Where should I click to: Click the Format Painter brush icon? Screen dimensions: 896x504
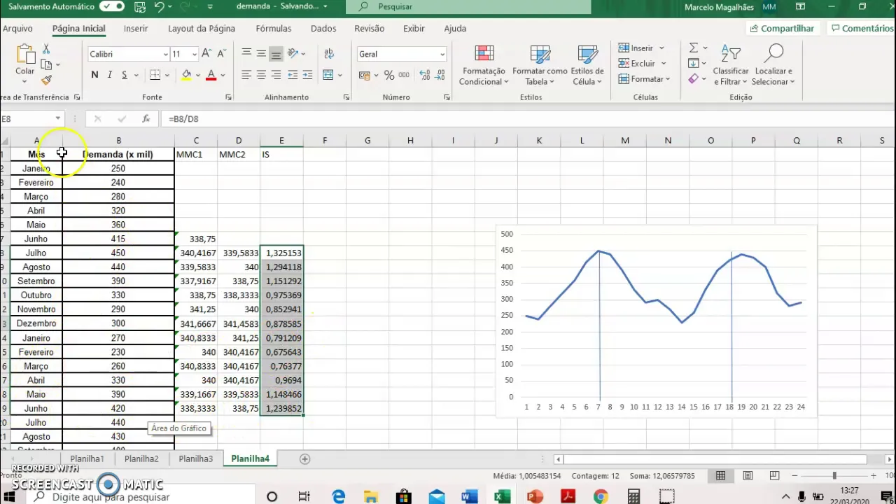46,80
